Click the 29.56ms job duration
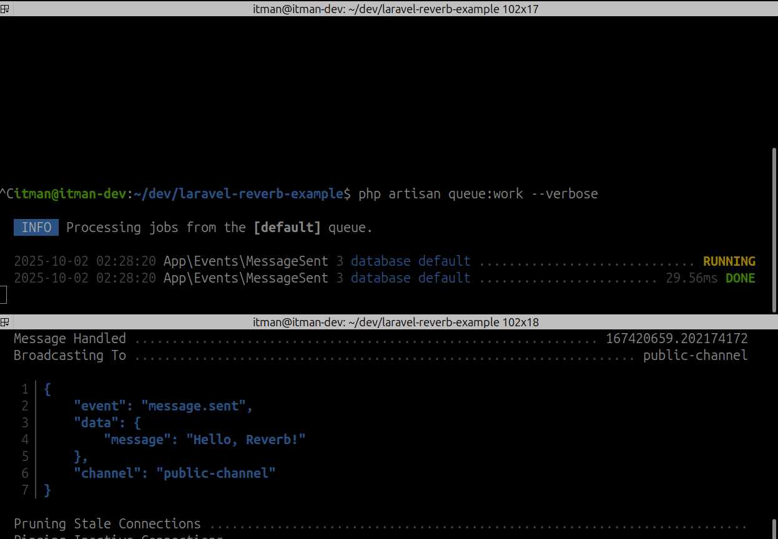The width and height of the screenshot is (778, 539). pyautogui.click(x=691, y=278)
